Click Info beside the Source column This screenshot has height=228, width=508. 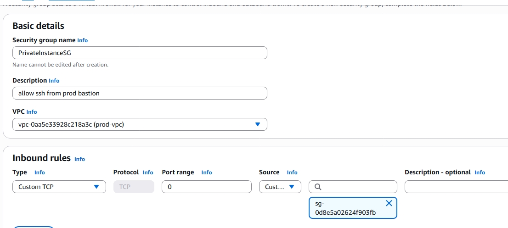[x=292, y=172]
